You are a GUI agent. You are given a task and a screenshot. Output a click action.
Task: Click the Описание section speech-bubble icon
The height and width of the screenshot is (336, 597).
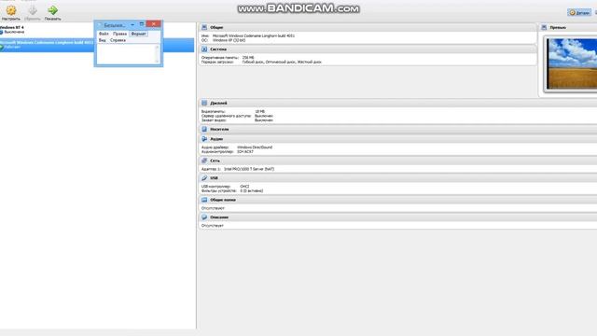[204, 217]
